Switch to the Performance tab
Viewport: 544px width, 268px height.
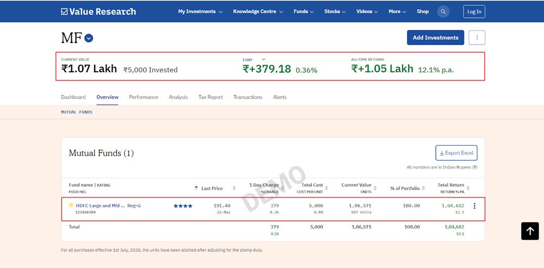144,97
